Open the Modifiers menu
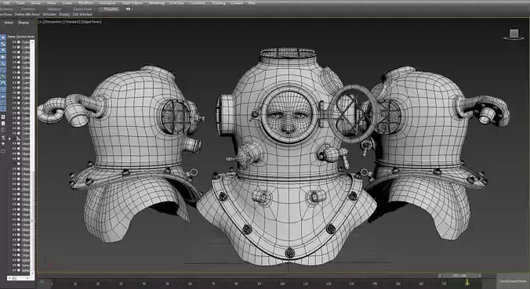Screen dimensions: 530x289 coord(85,3)
